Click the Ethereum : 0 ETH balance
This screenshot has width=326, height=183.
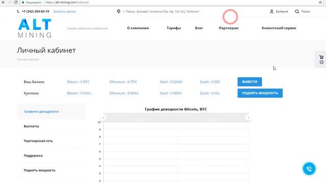click(x=123, y=82)
